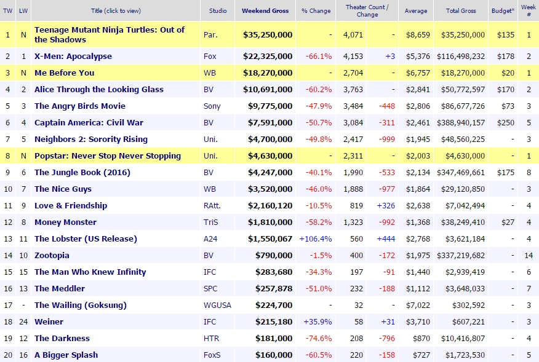
Task: View Love & Friendship movie page
Action: pos(71,206)
